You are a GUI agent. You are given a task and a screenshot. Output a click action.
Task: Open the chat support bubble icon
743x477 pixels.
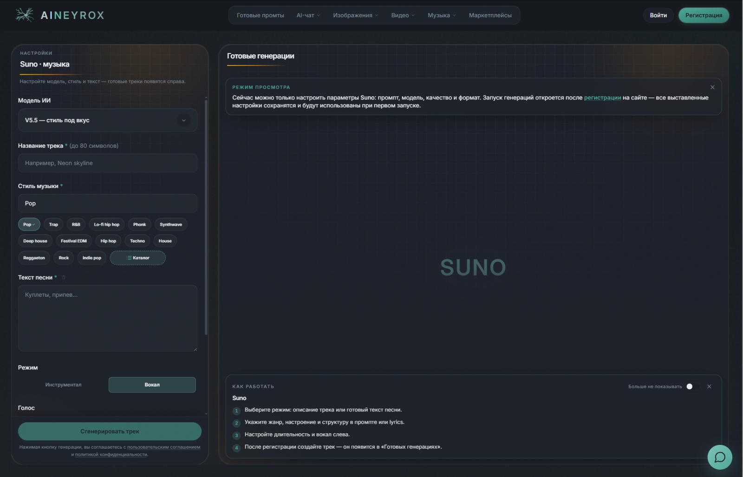720,457
